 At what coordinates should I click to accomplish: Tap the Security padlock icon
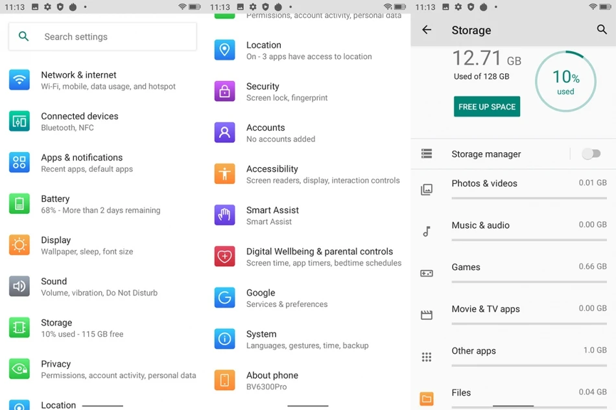pyautogui.click(x=225, y=91)
